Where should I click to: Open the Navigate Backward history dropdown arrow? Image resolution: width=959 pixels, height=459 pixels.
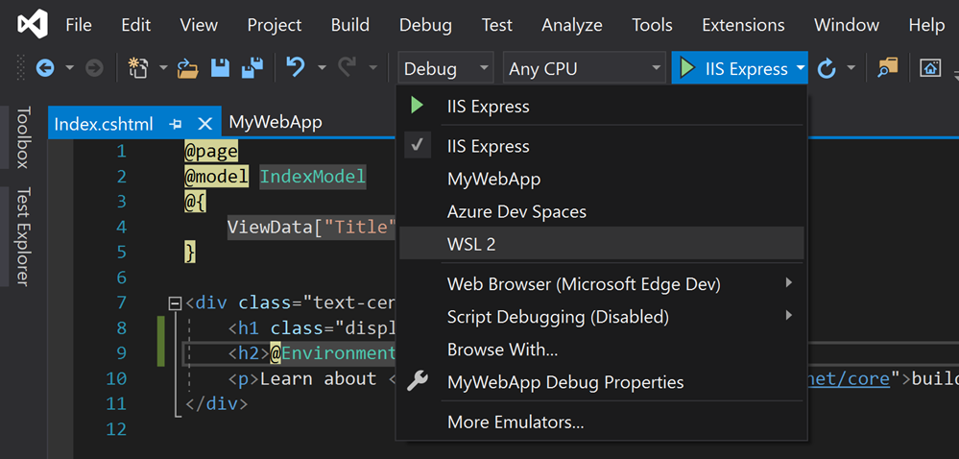pyautogui.click(x=69, y=68)
